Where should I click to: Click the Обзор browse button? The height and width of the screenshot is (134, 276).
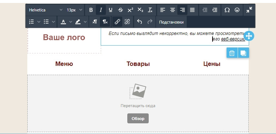tap(138, 119)
